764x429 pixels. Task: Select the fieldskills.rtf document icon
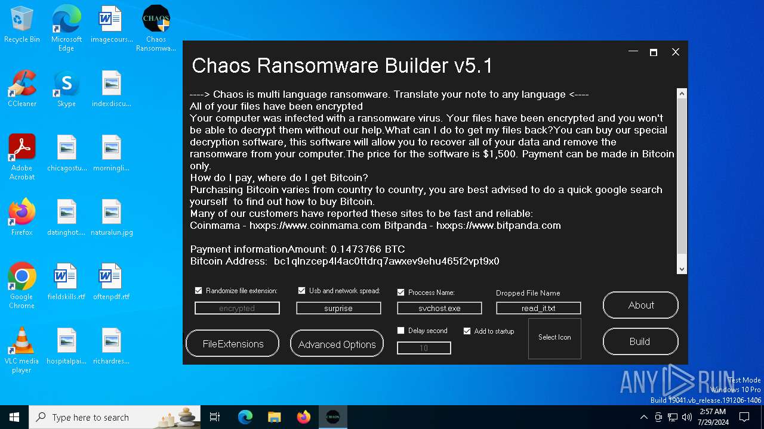[66, 282]
